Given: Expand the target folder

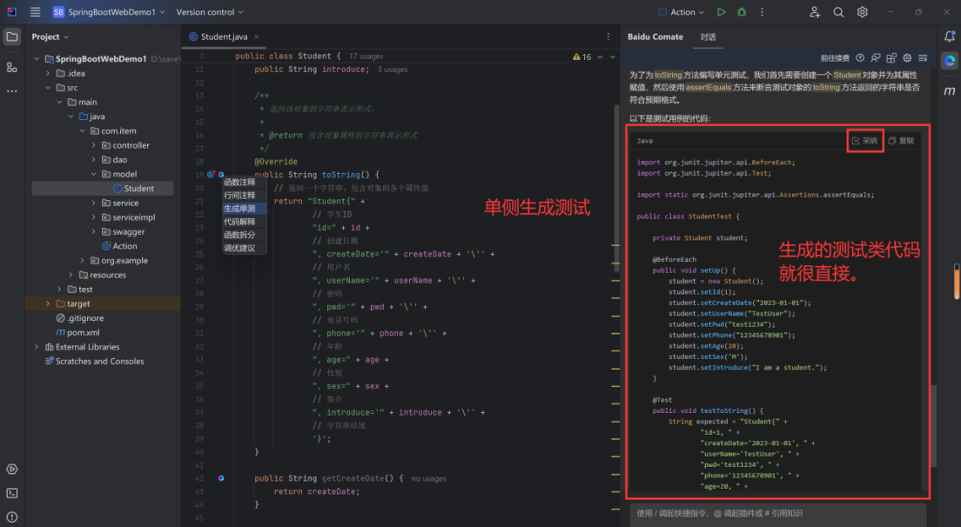Looking at the screenshot, I should pos(48,304).
